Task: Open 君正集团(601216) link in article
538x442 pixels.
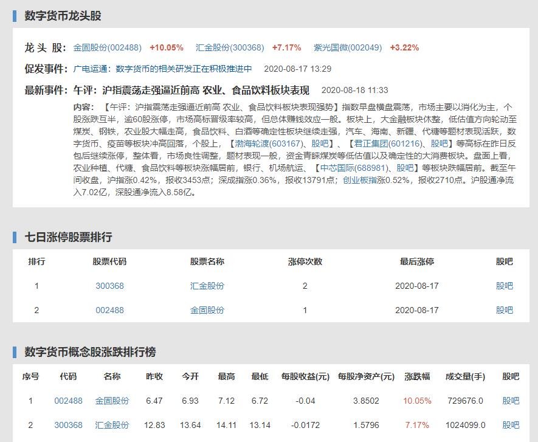Action: 388,144
